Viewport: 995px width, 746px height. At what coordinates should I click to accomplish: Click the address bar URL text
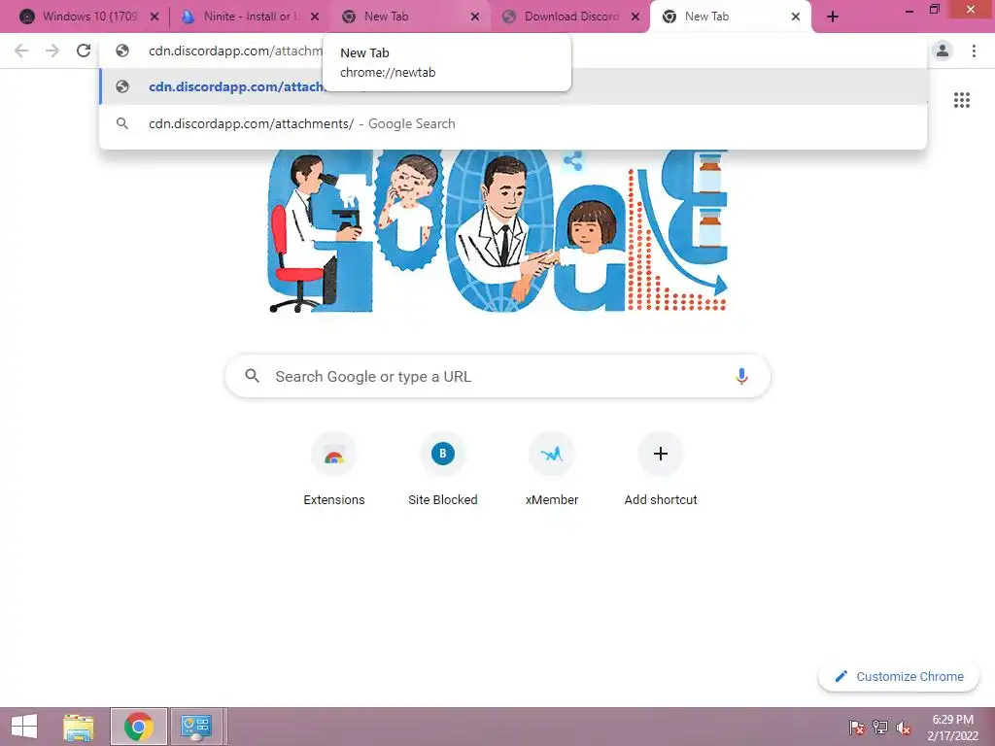coord(235,51)
